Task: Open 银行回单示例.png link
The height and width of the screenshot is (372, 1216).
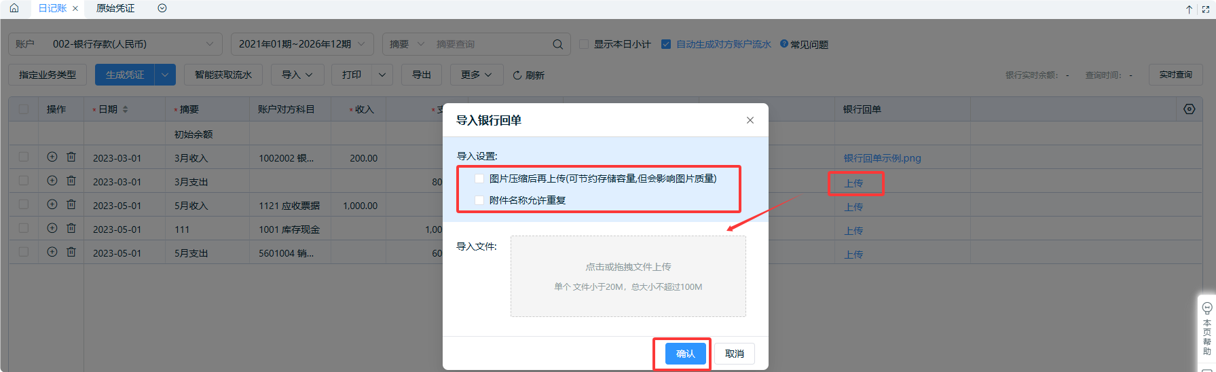Action: click(x=882, y=158)
